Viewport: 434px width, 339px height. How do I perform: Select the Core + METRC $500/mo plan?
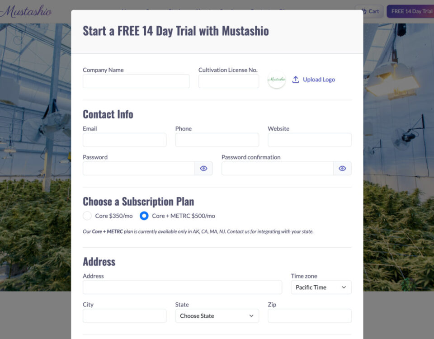[144, 216]
